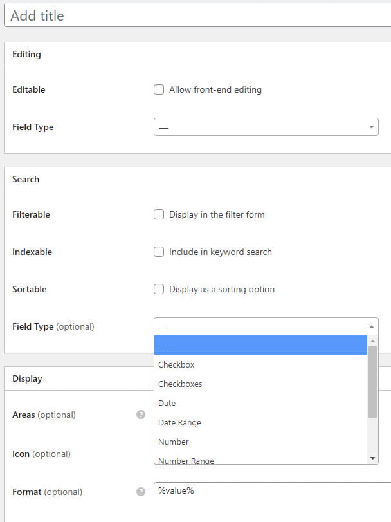Select the blank dash option
The width and height of the screenshot is (391, 522).
260,346
